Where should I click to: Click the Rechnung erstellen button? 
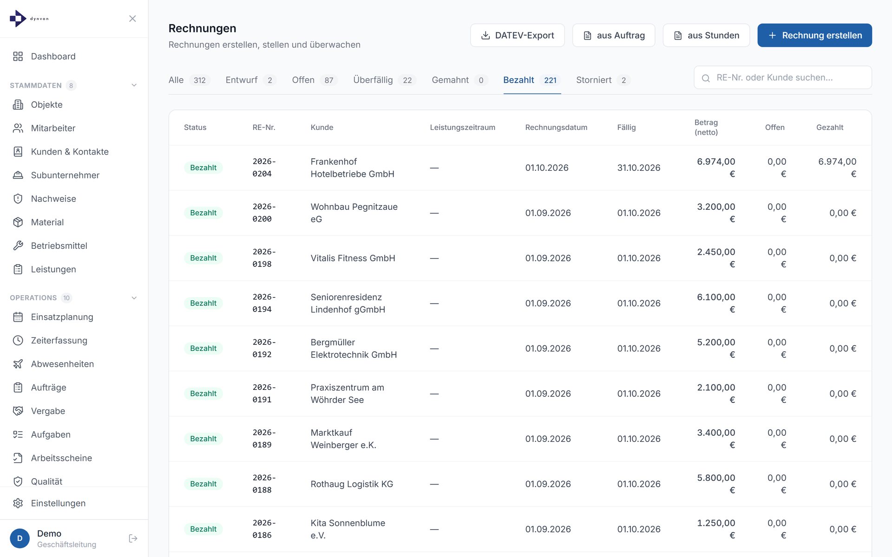pyautogui.click(x=814, y=35)
